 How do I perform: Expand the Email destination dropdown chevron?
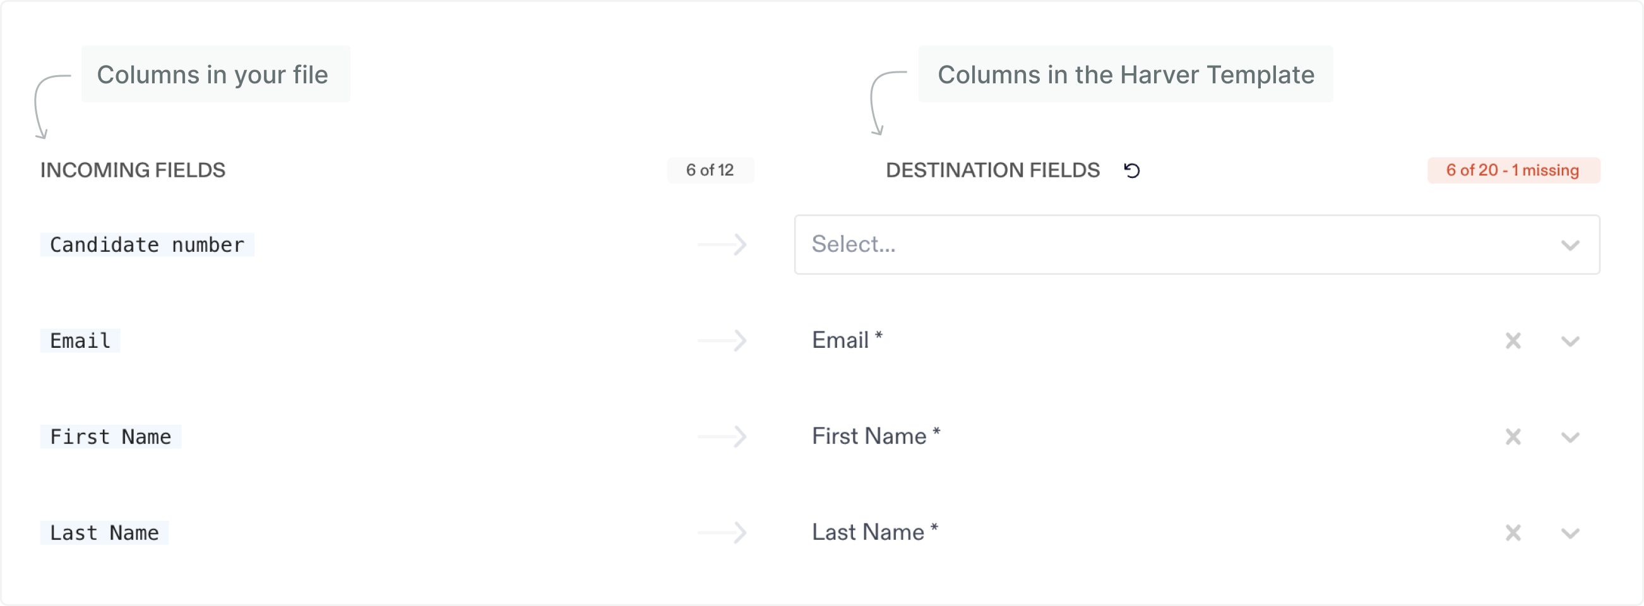point(1570,342)
